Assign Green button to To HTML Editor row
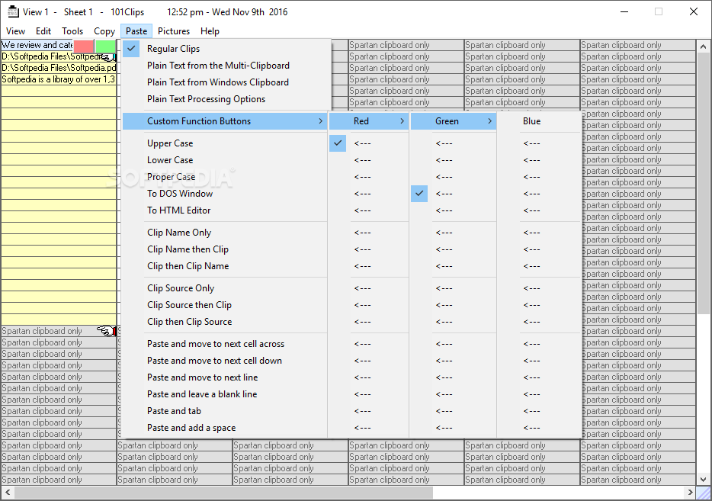712x501 pixels. click(x=453, y=210)
